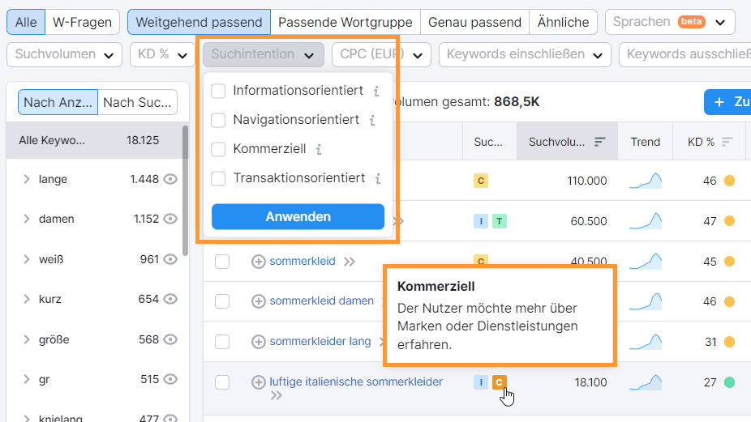The image size is (751, 422).
Task: Toggle eye icon for damen group
Action: pyautogui.click(x=170, y=220)
